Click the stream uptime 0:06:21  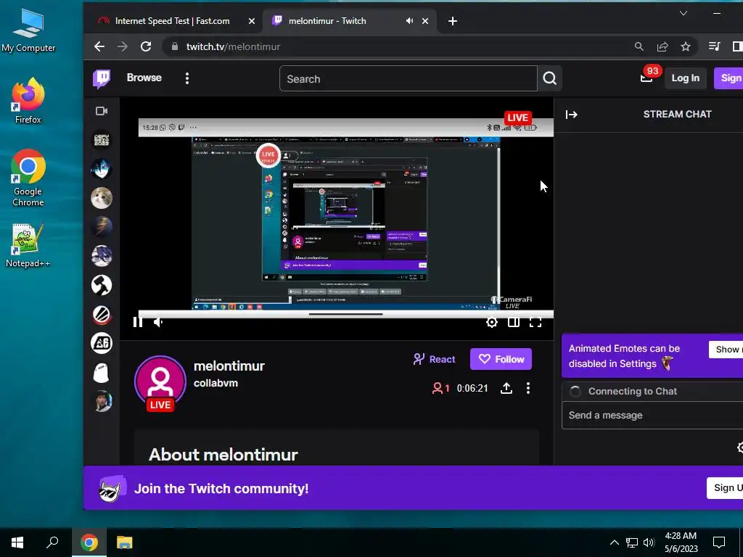tap(472, 389)
